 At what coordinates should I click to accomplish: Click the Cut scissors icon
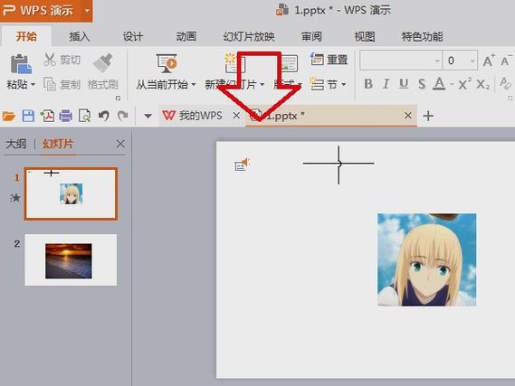[50, 60]
